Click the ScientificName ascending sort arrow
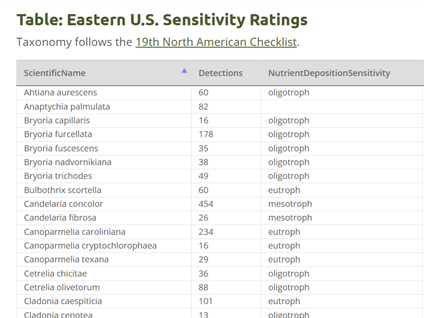The width and height of the screenshot is (424, 318). (x=184, y=71)
